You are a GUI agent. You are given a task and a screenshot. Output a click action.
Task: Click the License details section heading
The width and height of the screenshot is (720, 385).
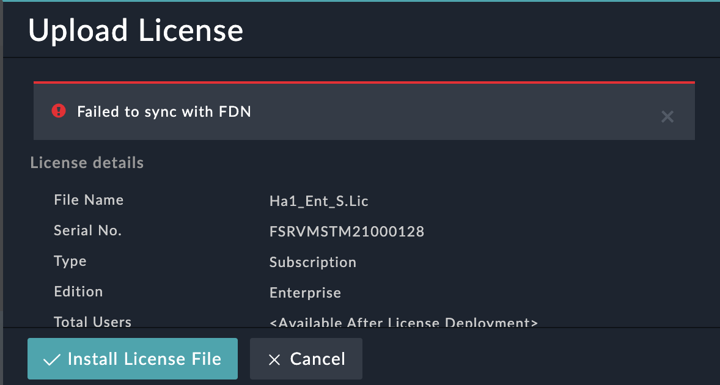87,163
